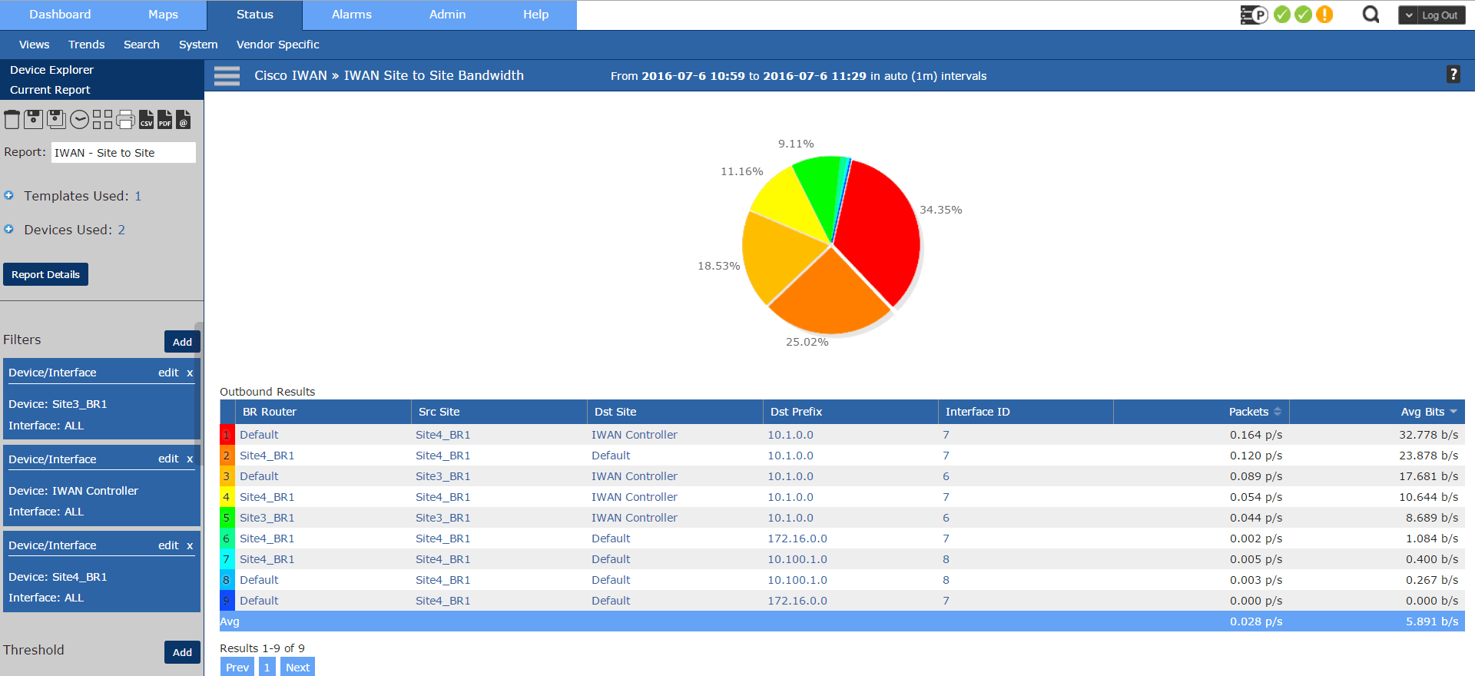Click the four squares dashboard grid icon

pyautogui.click(x=102, y=119)
